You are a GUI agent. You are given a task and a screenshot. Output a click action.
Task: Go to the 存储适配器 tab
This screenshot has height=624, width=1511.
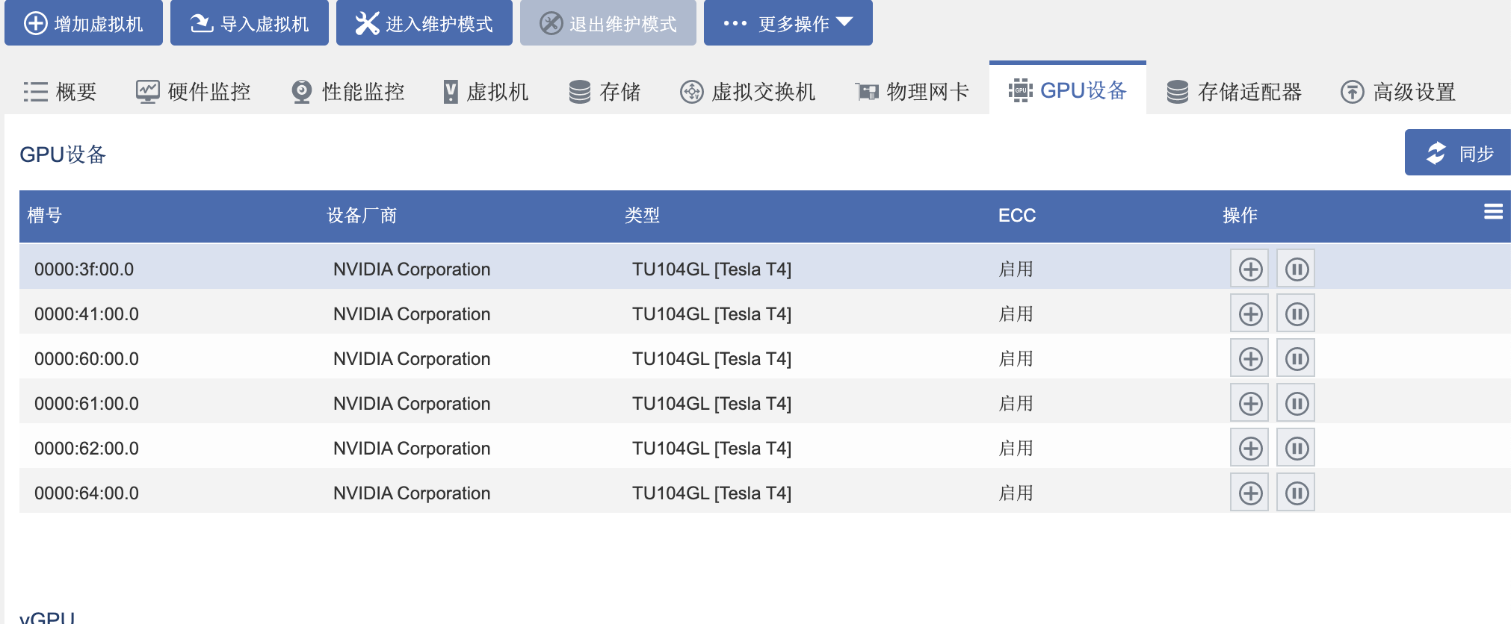pyautogui.click(x=1235, y=92)
